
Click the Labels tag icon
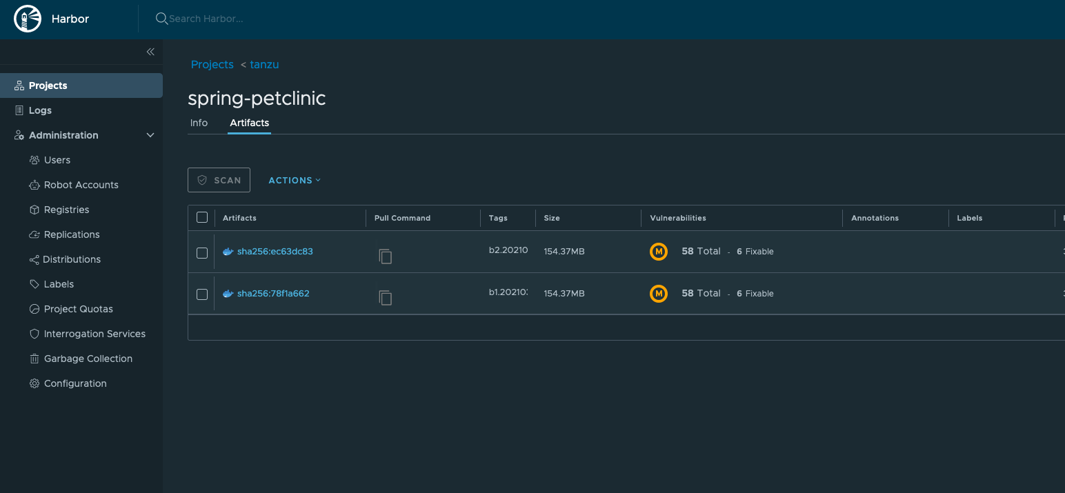click(x=34, y=284)
